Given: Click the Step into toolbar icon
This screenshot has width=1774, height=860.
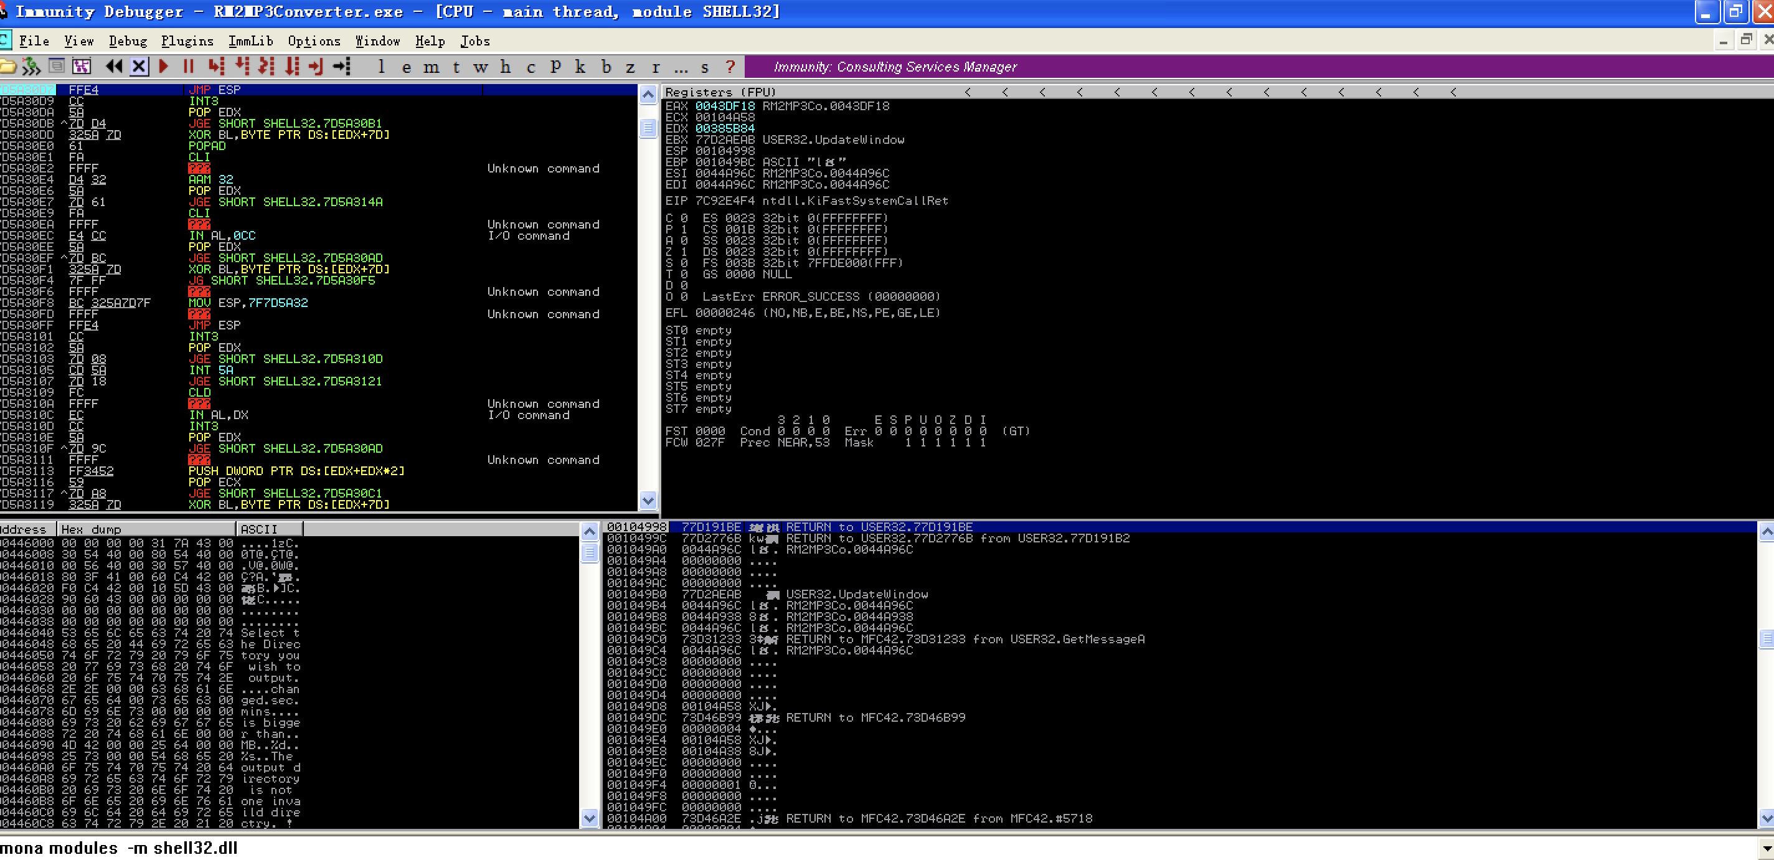Looking at the screenshot, I should [216, 66].
